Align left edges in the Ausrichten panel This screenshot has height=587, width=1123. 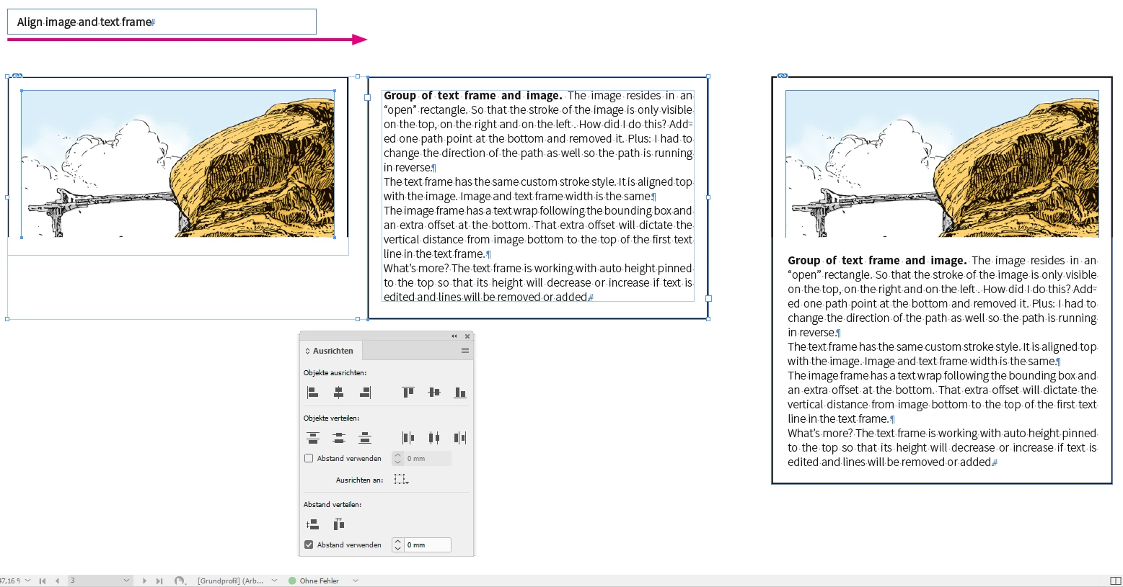click(x=312, y=393)
